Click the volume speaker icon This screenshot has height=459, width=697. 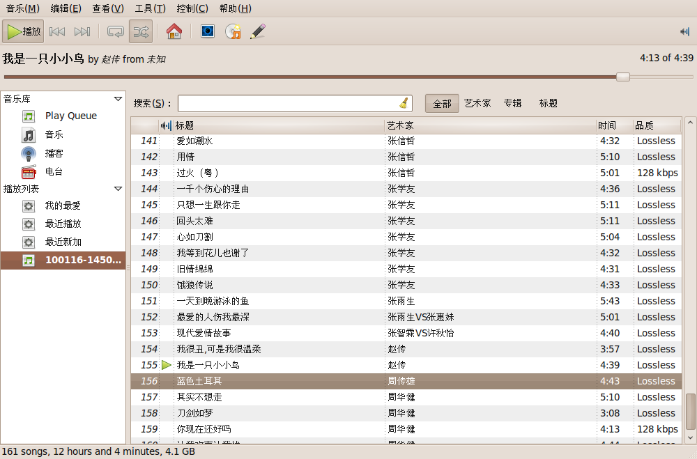point(684,31)
